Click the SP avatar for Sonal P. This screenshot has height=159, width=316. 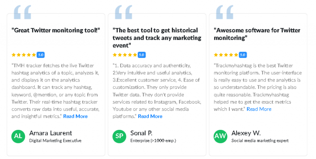click(x=119, y=136)
